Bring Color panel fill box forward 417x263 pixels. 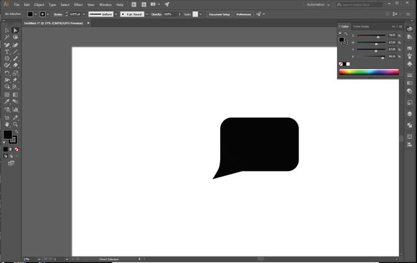[x=341, y=40]
